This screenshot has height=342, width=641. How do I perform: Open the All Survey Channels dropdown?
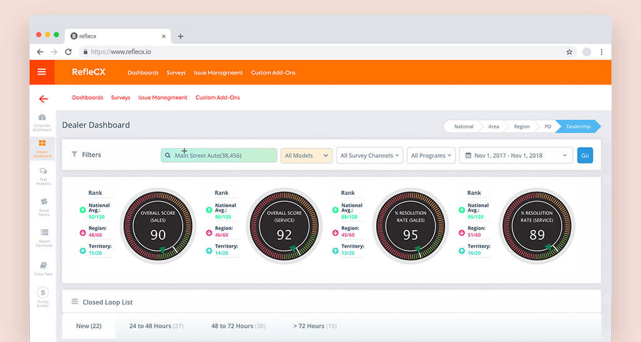369,155
